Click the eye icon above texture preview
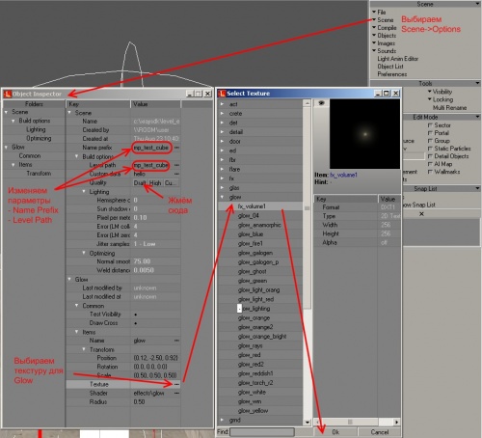 321,103
